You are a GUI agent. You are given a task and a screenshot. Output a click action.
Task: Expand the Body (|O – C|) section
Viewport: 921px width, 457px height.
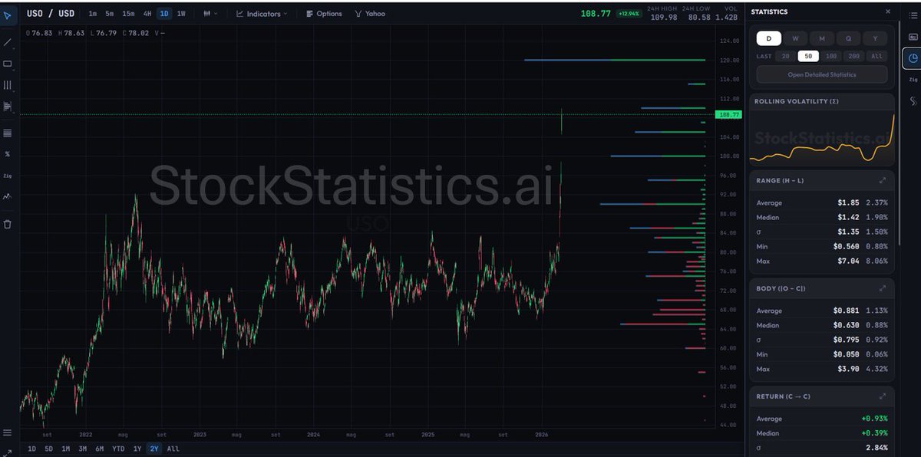(883, 288)
